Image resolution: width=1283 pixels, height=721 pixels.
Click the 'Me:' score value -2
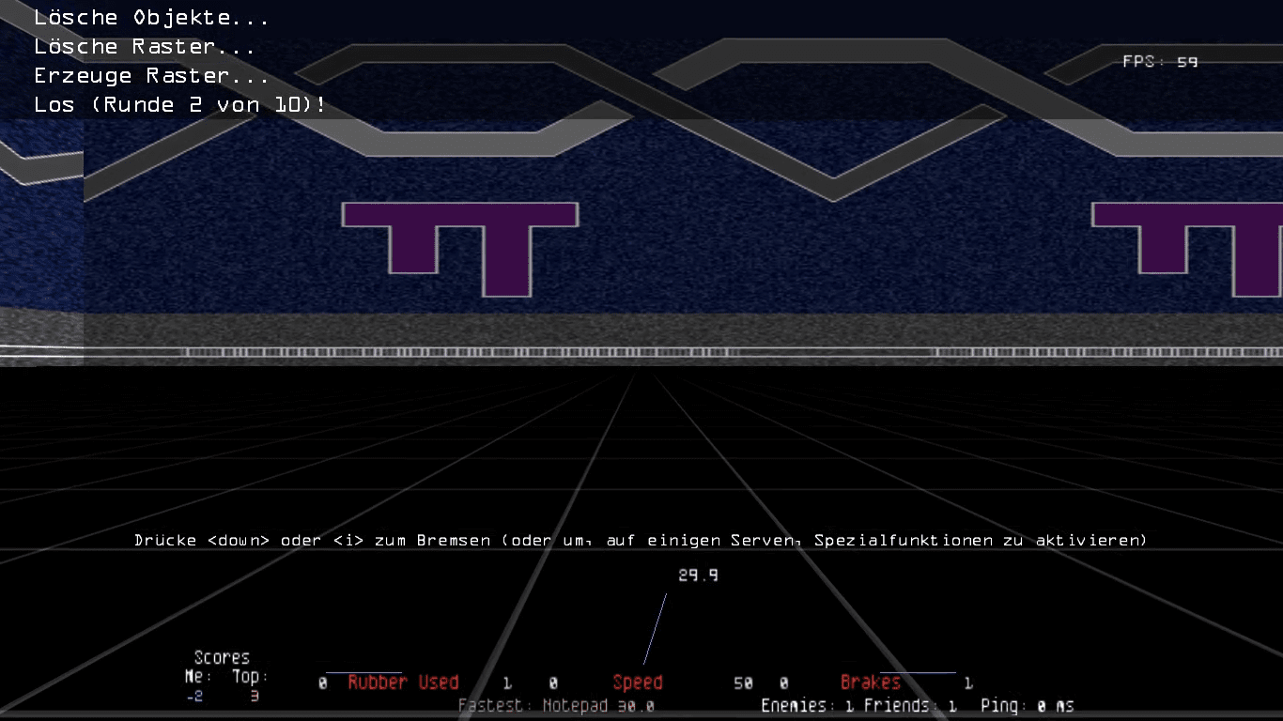pyautogui.click(x=194, y=697)
